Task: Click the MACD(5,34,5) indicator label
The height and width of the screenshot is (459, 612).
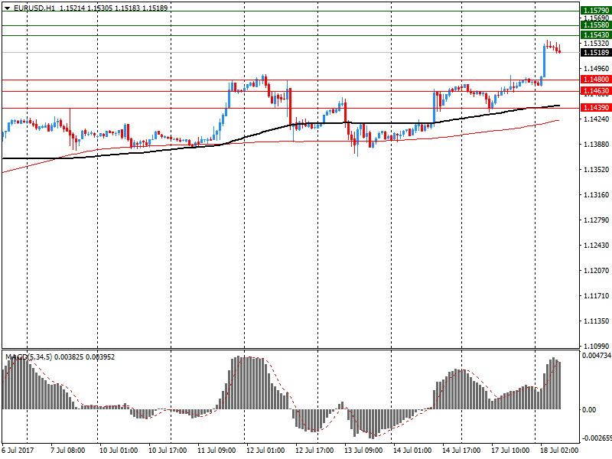Action: pos(28,356)
